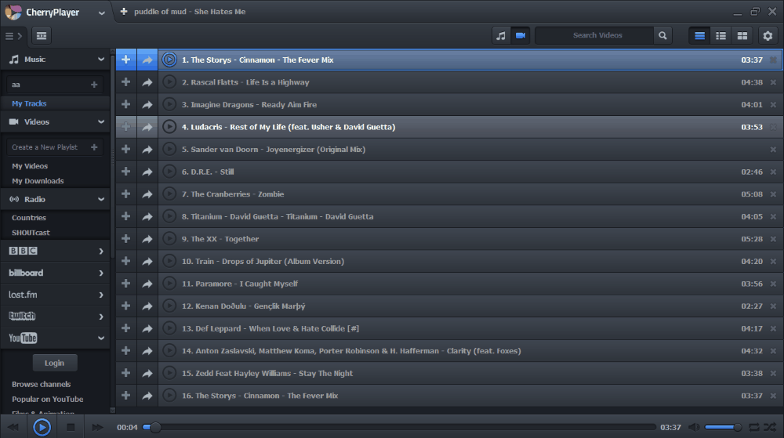Select compact list view
Screen dimensions: 784x438
click(699, 35)
